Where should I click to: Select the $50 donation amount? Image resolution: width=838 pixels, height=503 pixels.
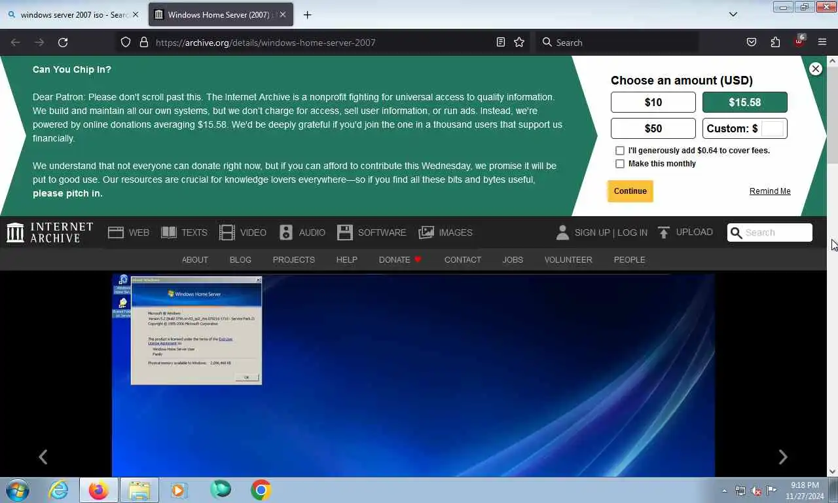click(x=653, y=128)
